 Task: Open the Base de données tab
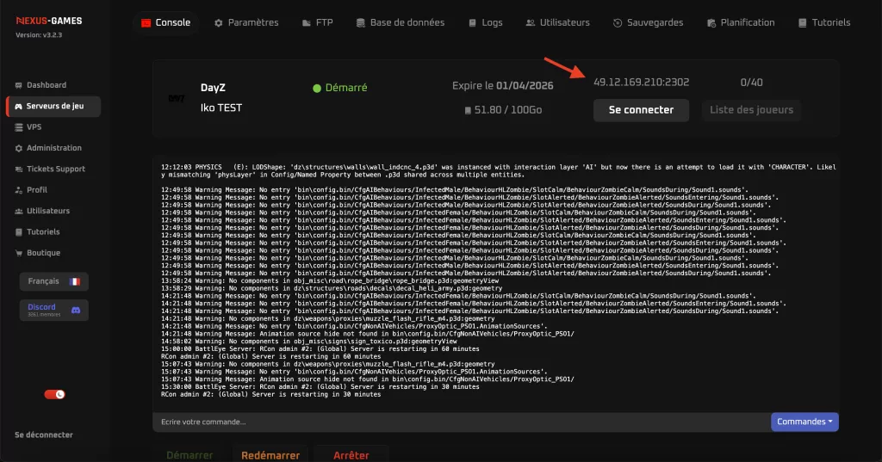[401, 23]
